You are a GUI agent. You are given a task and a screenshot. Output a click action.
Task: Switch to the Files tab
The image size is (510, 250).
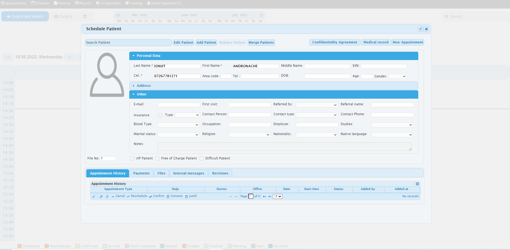[162, 173]
